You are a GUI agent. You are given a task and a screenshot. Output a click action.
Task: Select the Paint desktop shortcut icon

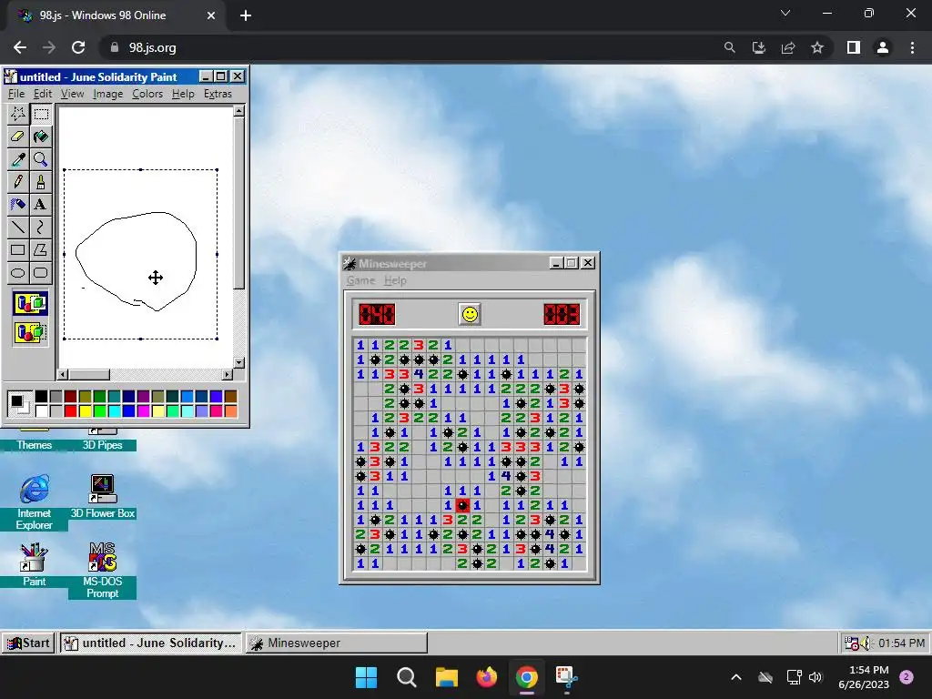click(x=34, y=564)
